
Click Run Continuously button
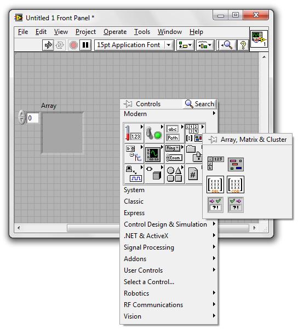click(60, 45)
